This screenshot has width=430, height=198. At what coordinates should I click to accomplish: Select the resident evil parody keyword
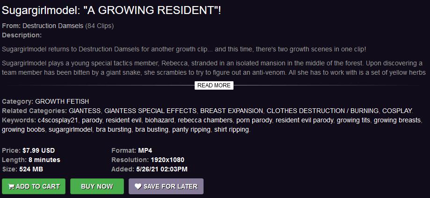[305, 120]
